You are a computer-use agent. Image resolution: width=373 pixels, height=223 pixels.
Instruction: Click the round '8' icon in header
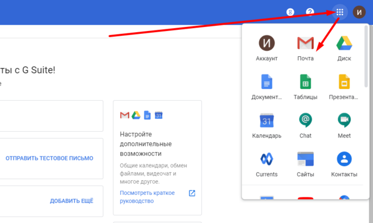pos(290,12)
